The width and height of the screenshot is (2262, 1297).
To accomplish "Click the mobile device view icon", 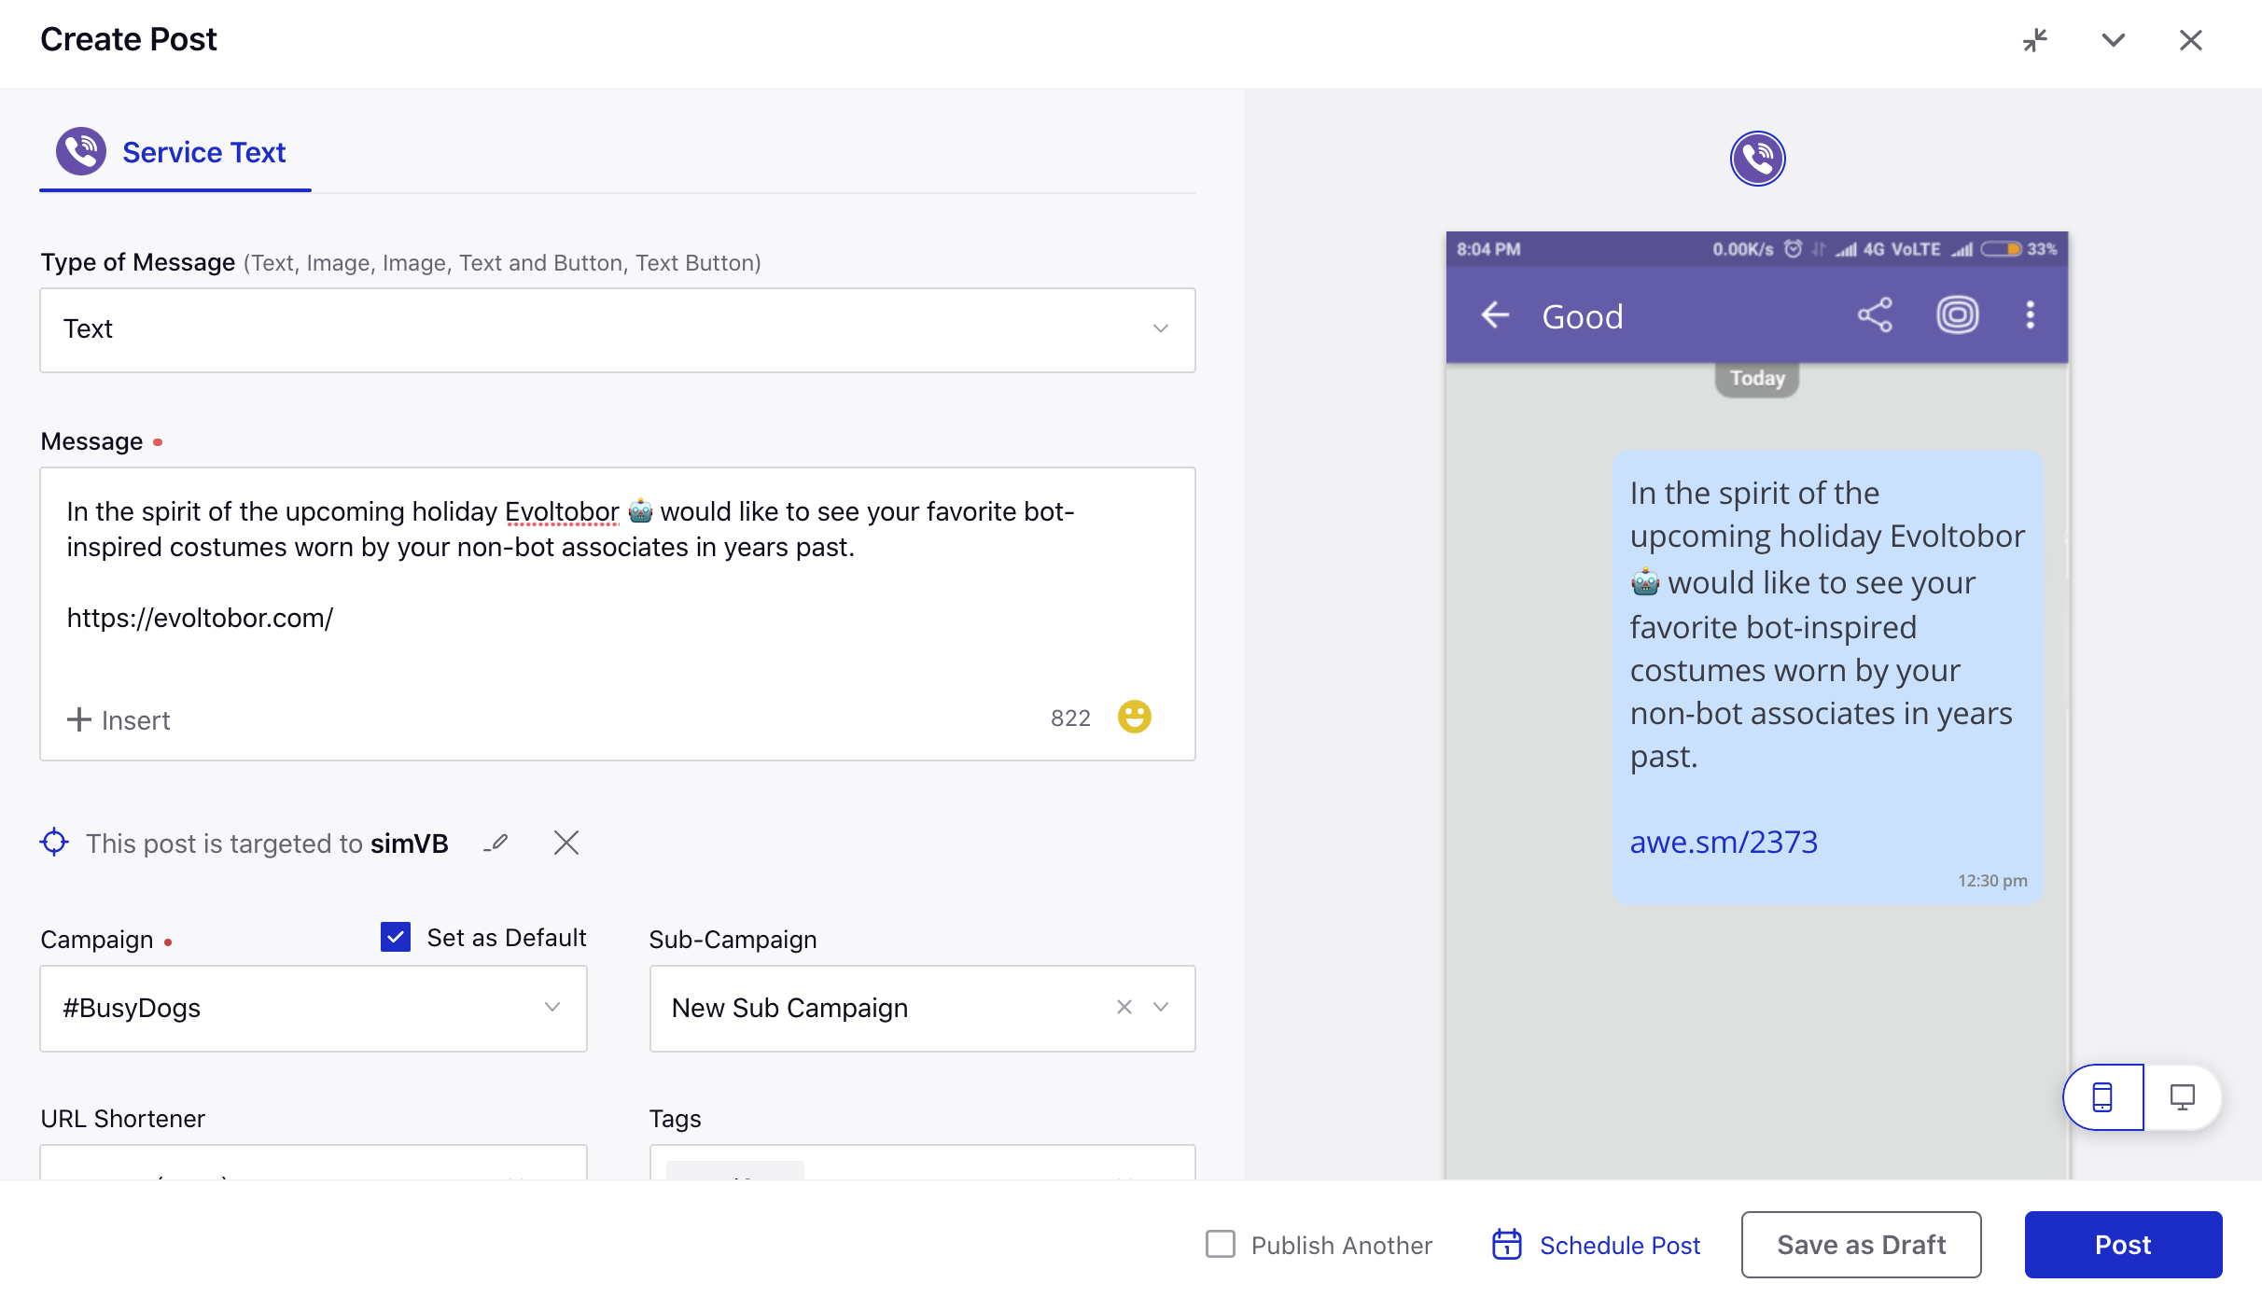I will [2103, 1096].
